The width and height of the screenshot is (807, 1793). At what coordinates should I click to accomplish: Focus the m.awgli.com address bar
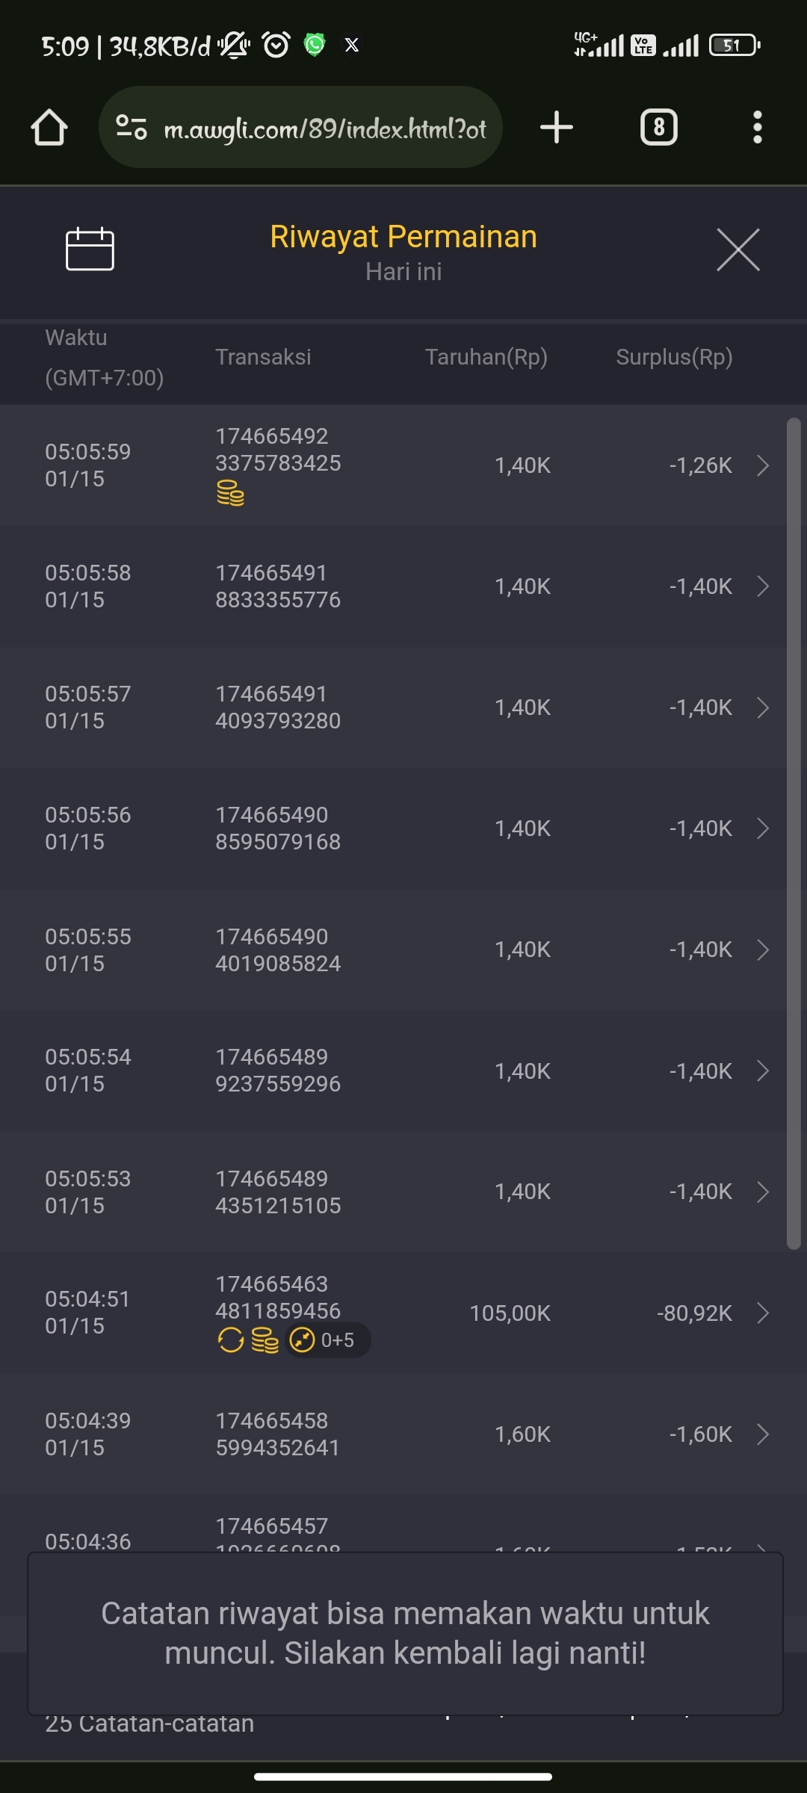click(x=324, y=129)
